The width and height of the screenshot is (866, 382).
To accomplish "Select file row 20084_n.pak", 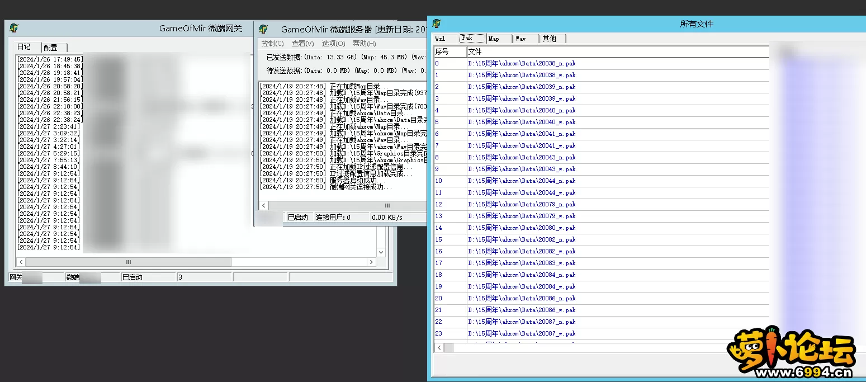I will tap(602, 275).
